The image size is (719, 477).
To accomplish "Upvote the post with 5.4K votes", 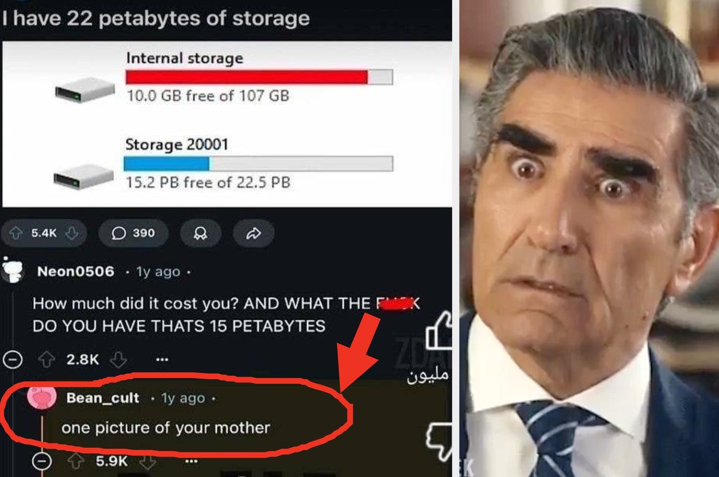I will coord(16,233).
